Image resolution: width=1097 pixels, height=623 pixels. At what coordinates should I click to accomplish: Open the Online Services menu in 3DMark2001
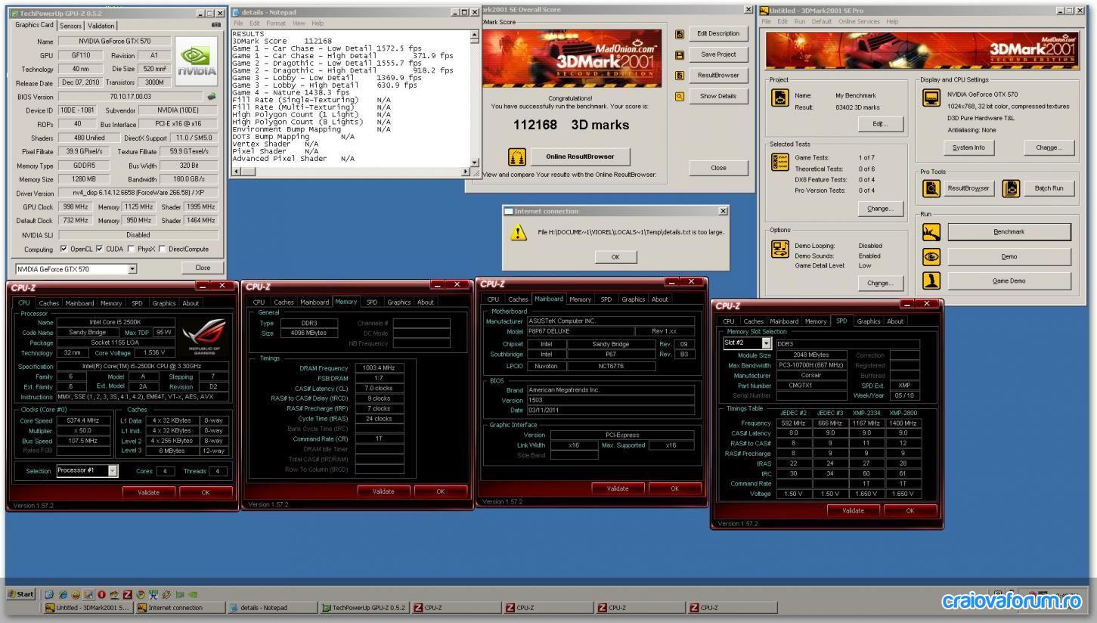(x=857, y=22)
